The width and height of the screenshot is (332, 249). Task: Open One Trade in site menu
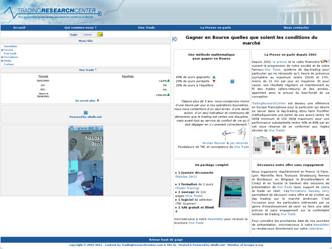tap(10, 53)
